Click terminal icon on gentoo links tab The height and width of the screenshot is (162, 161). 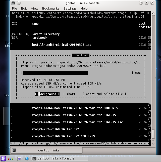coord(14,150)
